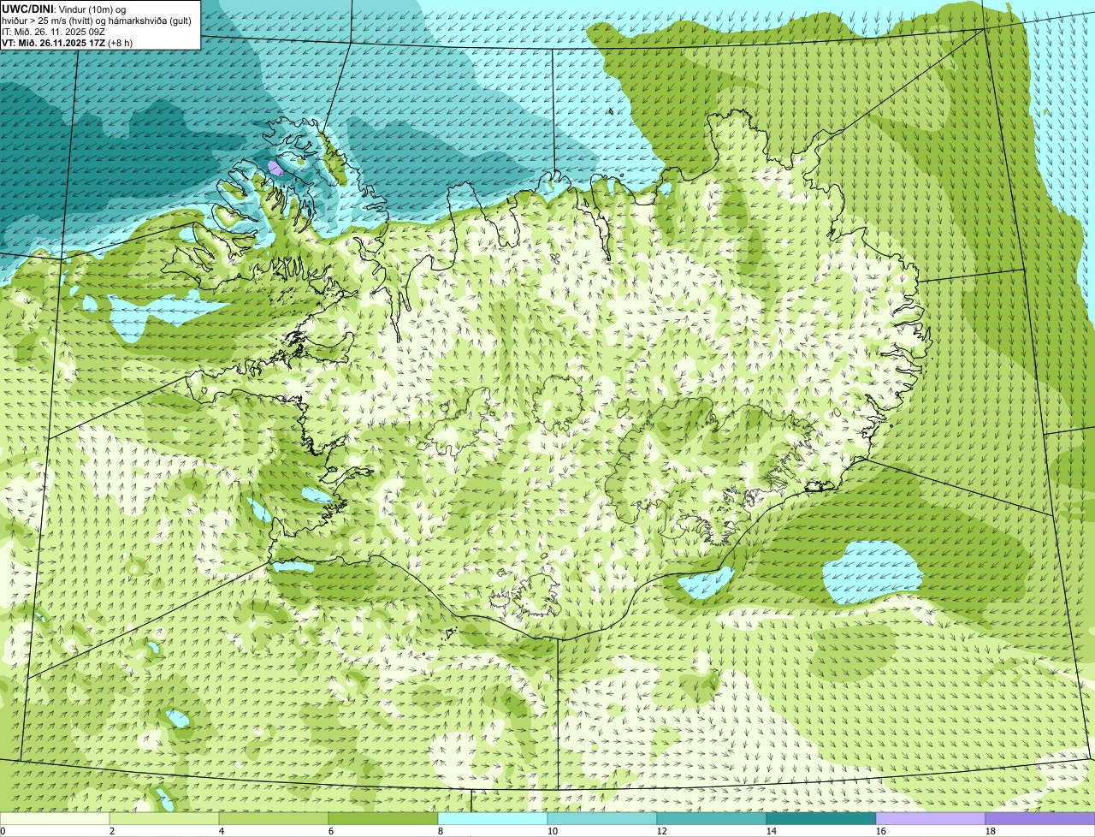Screen dimensions: 1095x837
Task: Click the '12' label on the wind scale
Action: pos(662,831)
